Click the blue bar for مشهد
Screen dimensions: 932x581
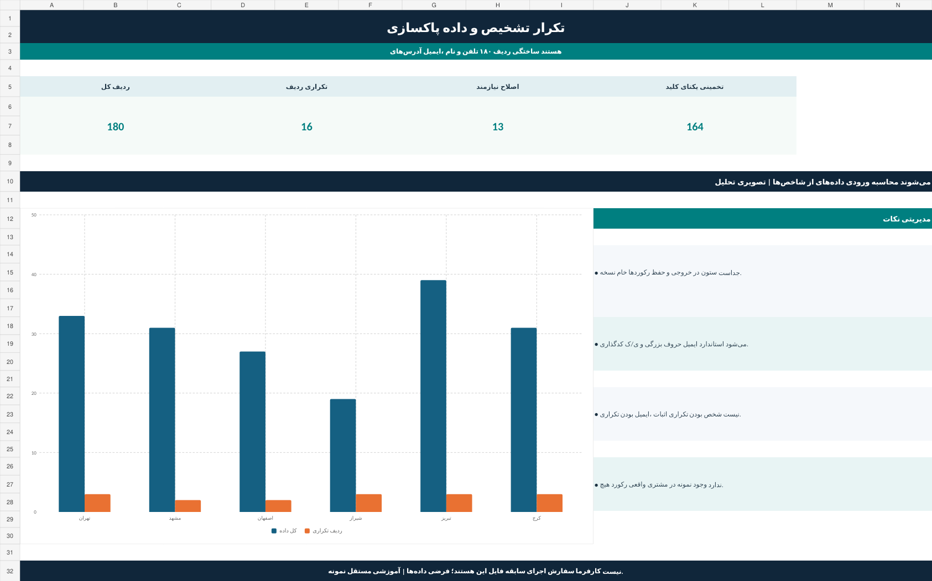click(162, 420)
